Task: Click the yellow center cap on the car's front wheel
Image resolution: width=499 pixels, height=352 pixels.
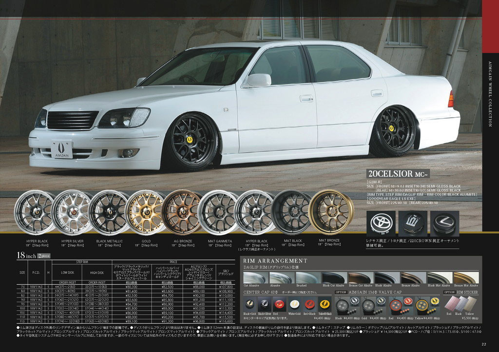Action: [x=190, y=140]
